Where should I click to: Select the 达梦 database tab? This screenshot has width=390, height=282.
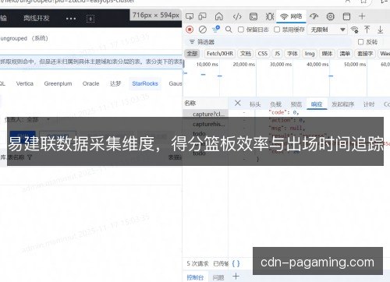pos(115,83)
